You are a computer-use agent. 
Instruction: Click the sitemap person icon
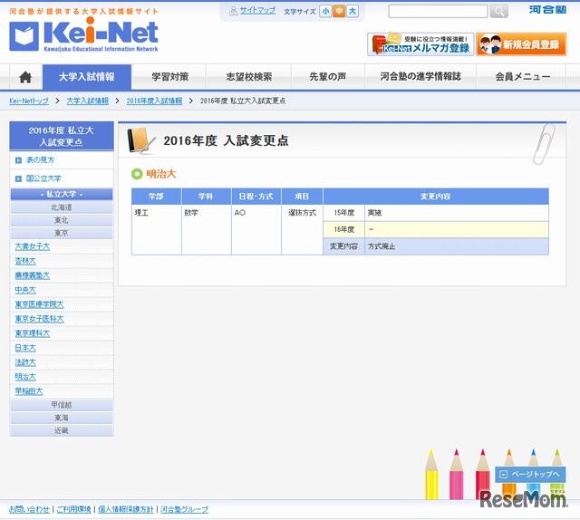tap(234, 11)
